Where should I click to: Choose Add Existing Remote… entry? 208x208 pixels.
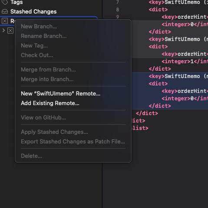[x=50, y=103]
